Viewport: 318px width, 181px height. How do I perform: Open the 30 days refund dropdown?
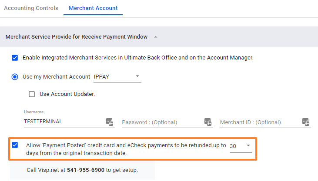click(x=241, y=146)
